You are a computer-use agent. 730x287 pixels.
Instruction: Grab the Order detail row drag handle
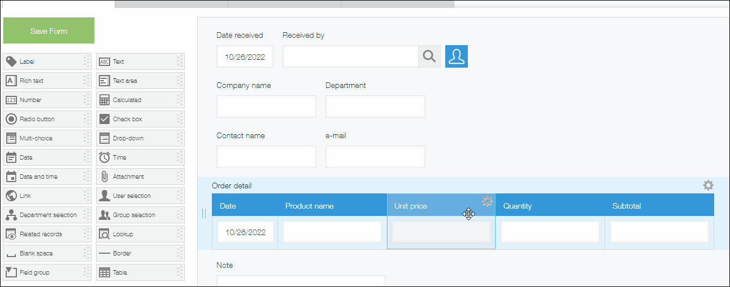pos(204,213)
